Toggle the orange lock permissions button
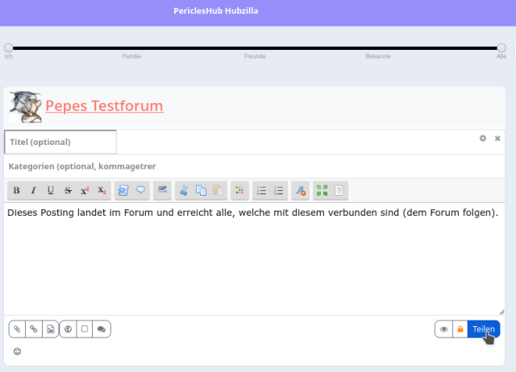The height and width of the screenshot is (372, 516). pos(460,329)
